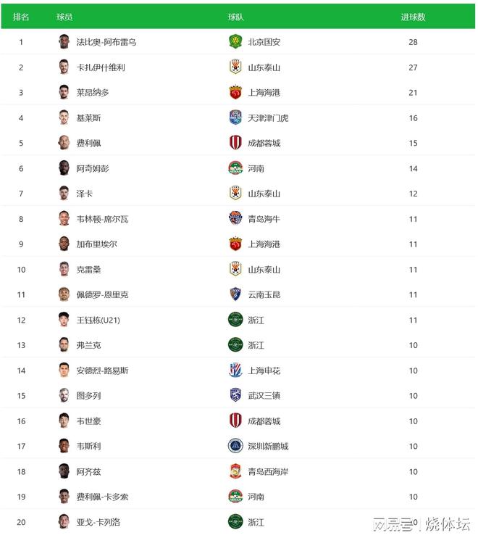Click the 武汉三镇 team crest
478x538 pixels.
click(x=235, y=396)
